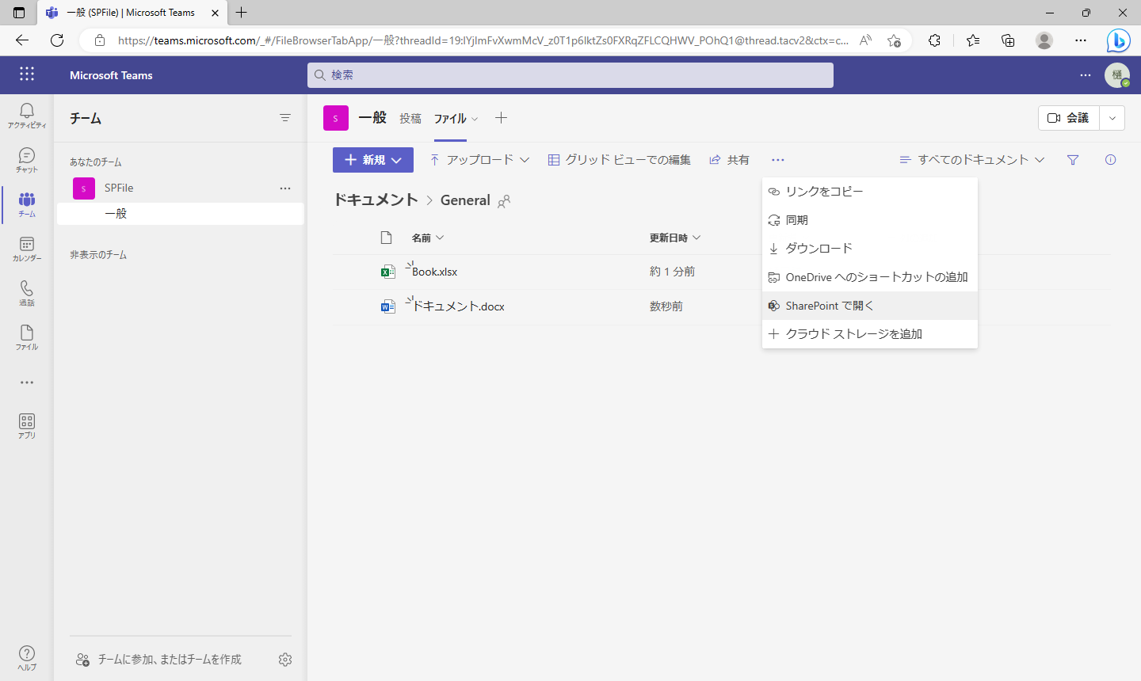Open the details pane info icon
The height and width of the screenshot is (681, 1141).
tap(1110, 160)
